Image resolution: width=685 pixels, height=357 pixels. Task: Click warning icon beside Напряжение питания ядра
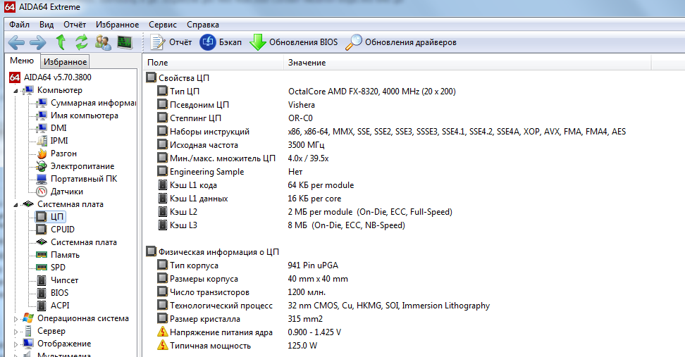coord(163,332)
